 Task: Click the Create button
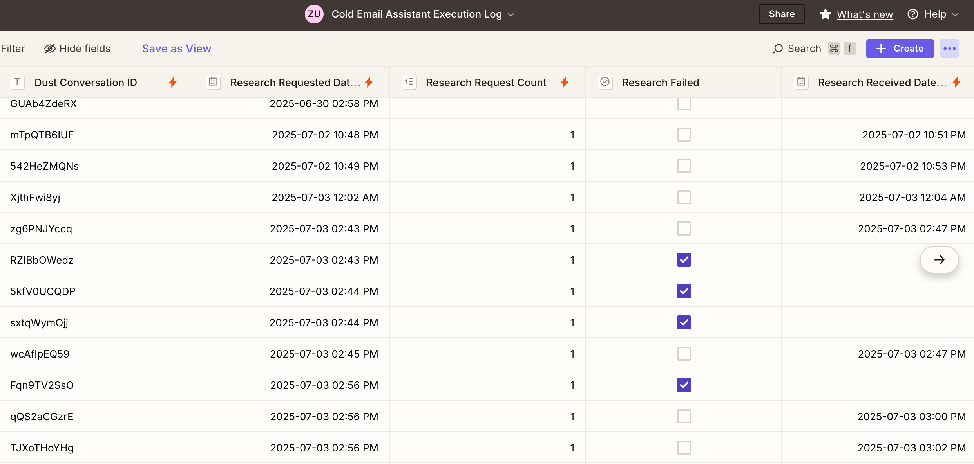[x=900, y=49]
